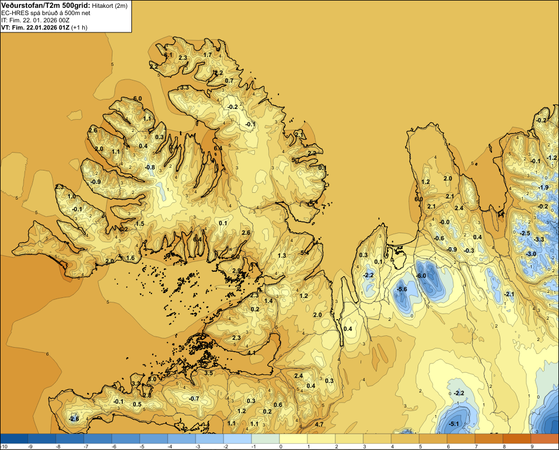Click the "1.6" temperature value
Screen dimensions: 559x450
130,258
